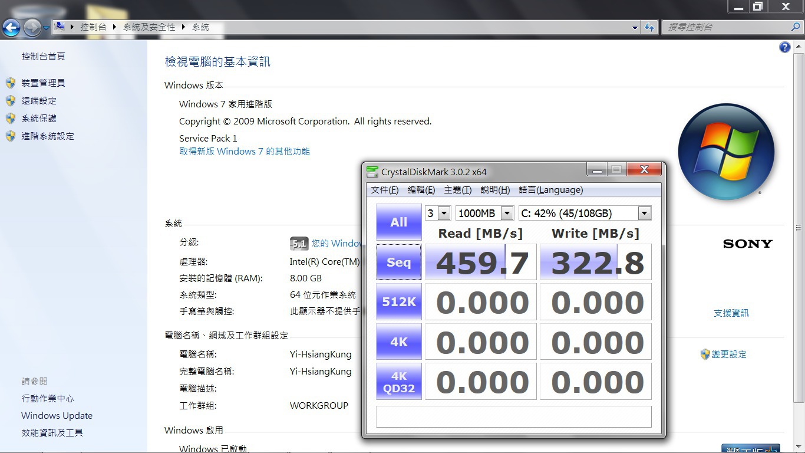Open Windows Update in the sidebar
This screenshot has width=805, height=453.
pyautogui.click(x=57, y=416)
